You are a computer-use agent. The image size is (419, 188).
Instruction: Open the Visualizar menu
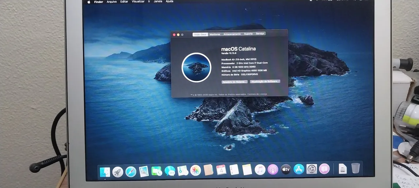[138, 2]
